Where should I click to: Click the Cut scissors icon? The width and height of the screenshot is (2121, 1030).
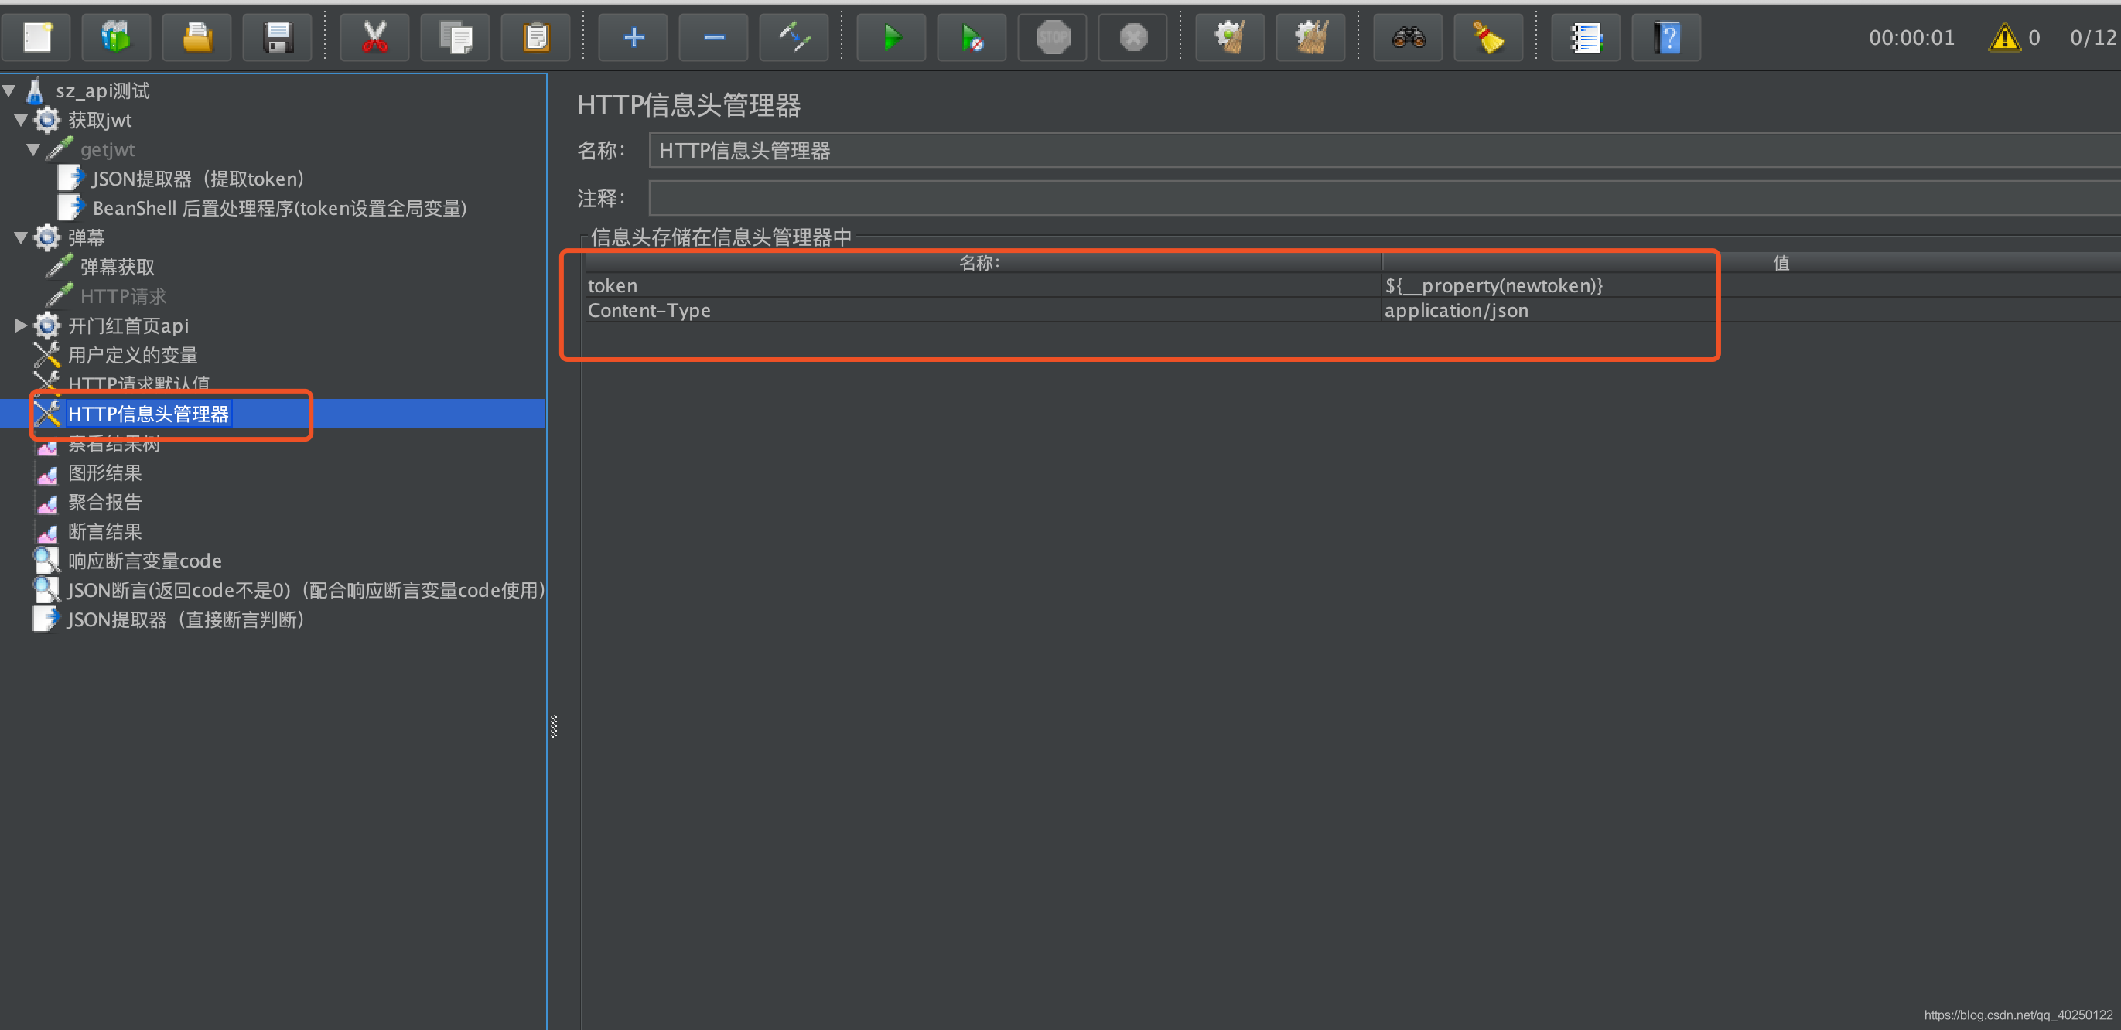pos(374,38)
